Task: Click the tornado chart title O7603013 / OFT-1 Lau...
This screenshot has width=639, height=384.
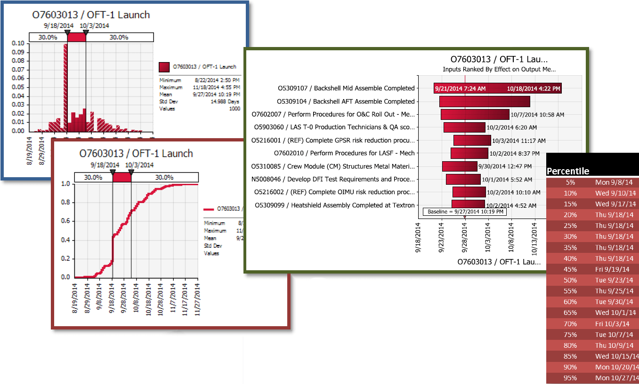Action: click(499, 59)
